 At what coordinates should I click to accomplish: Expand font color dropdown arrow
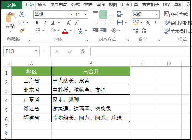pyautogui.click(x=71, y=31)
